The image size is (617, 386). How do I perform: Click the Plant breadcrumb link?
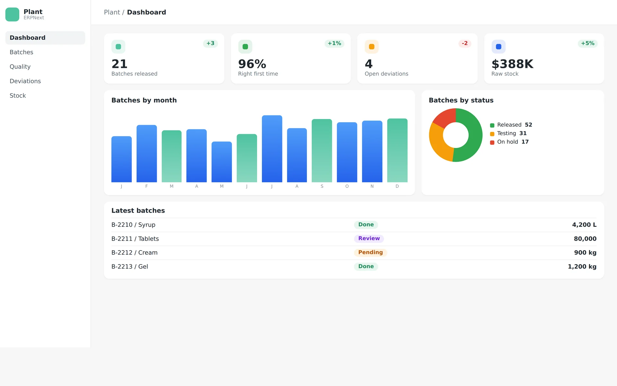[112, 12]
